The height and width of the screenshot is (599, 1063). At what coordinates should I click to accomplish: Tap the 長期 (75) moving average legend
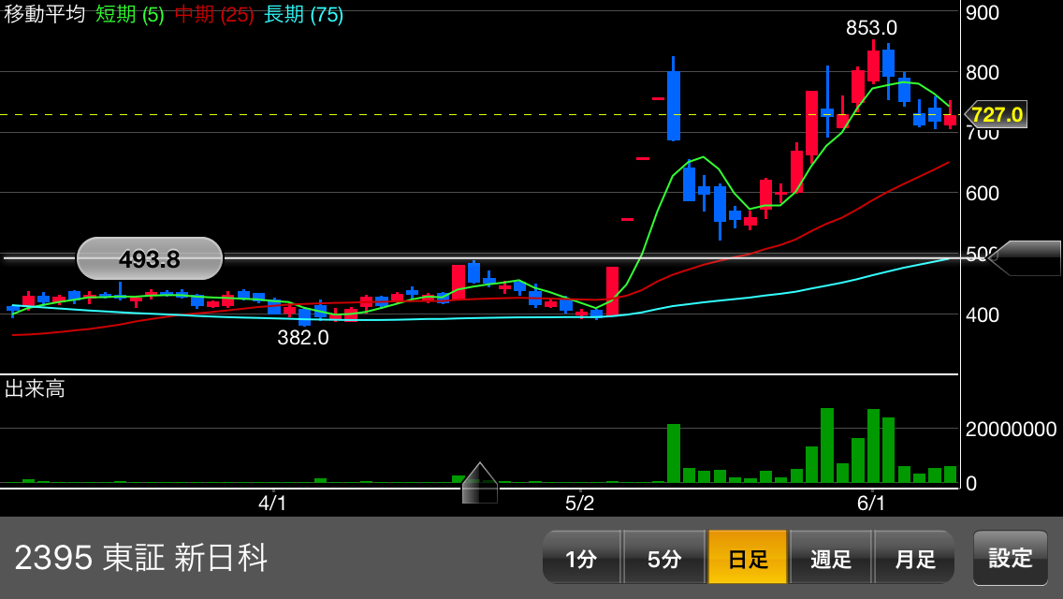[x=303, y=14]
